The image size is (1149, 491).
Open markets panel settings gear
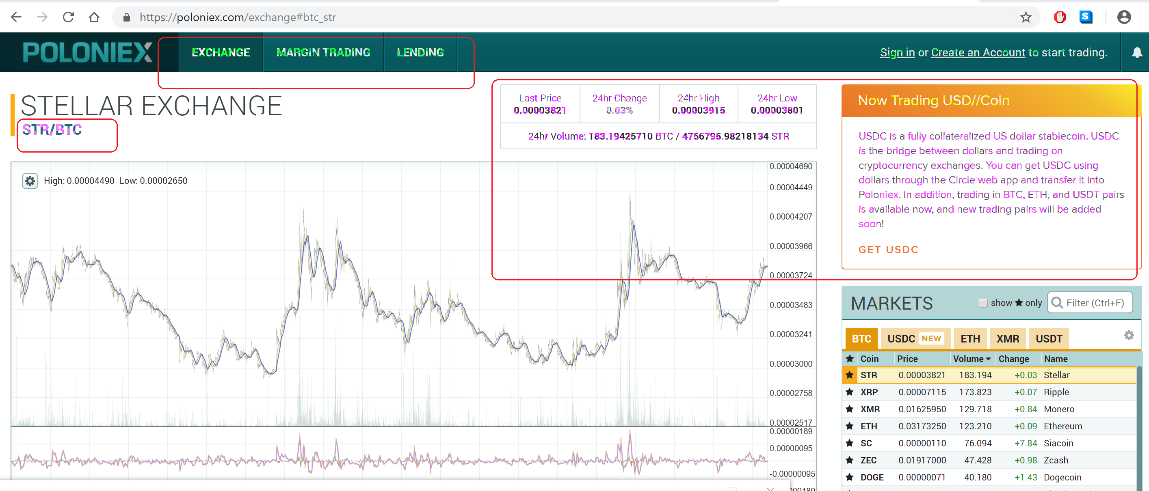[1128, 335]
